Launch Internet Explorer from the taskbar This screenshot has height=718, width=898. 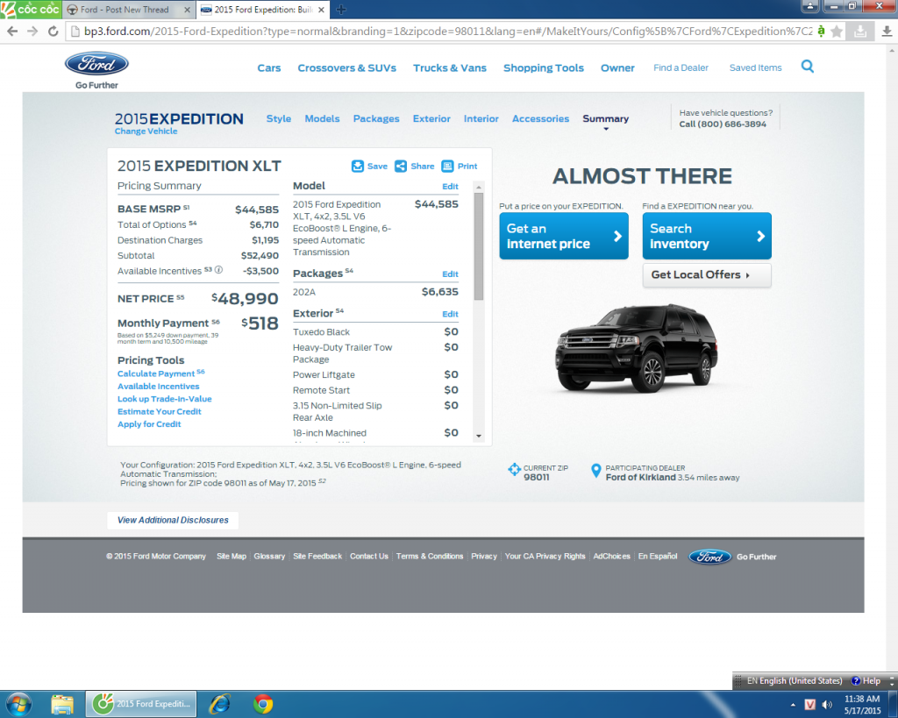point(219,704)
